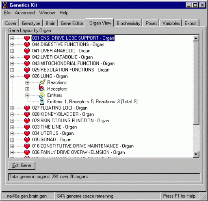Image resolution: width=208 pixels, height=201 pixels.
Task: Click the Genetics Kit title bar DNA icon
Action: tap(5, 5)
